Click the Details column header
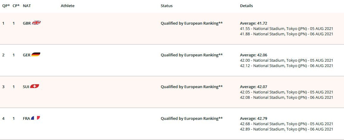 (x=246, y=6)
